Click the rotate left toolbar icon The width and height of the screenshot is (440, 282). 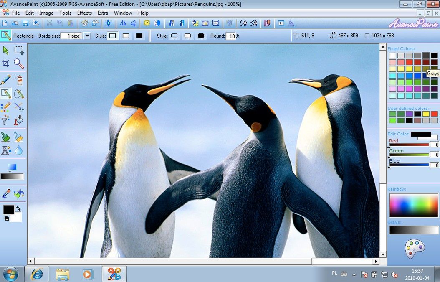(x=84, y=23)
